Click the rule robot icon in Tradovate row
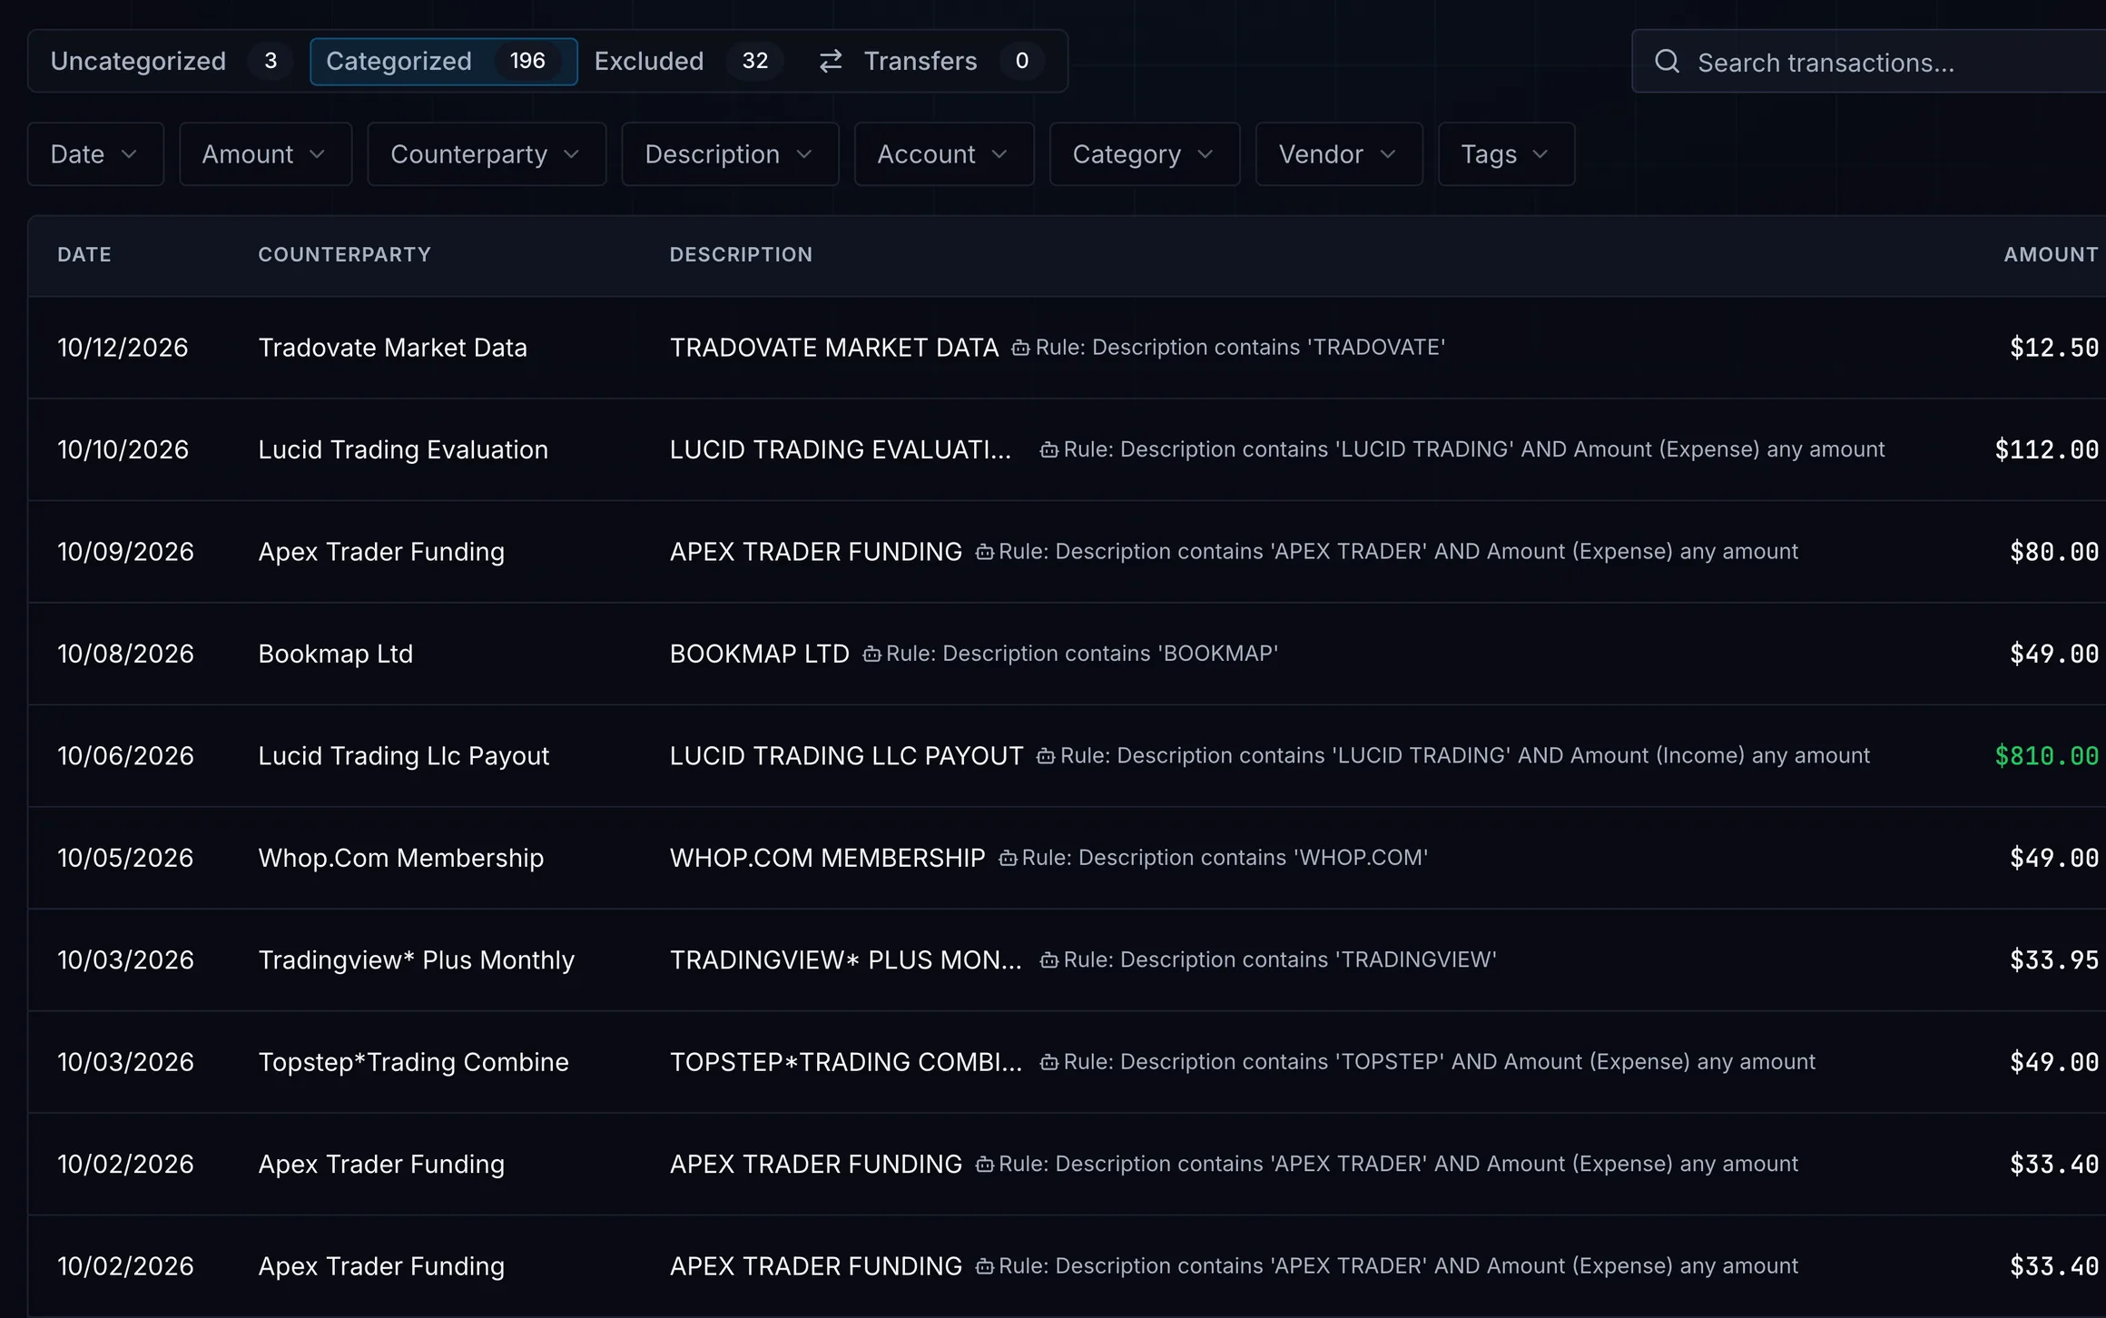The width and height of the screenshot is (2106, 1318). tap(1020, 348)
